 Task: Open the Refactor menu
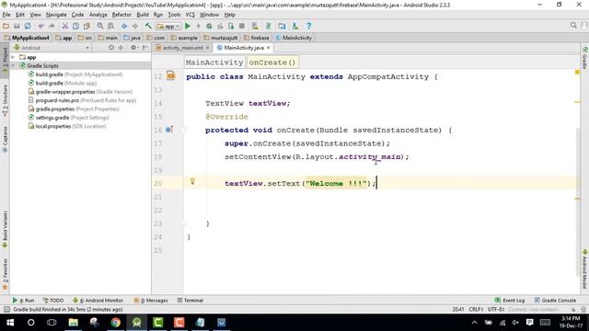tap(121, 15)
